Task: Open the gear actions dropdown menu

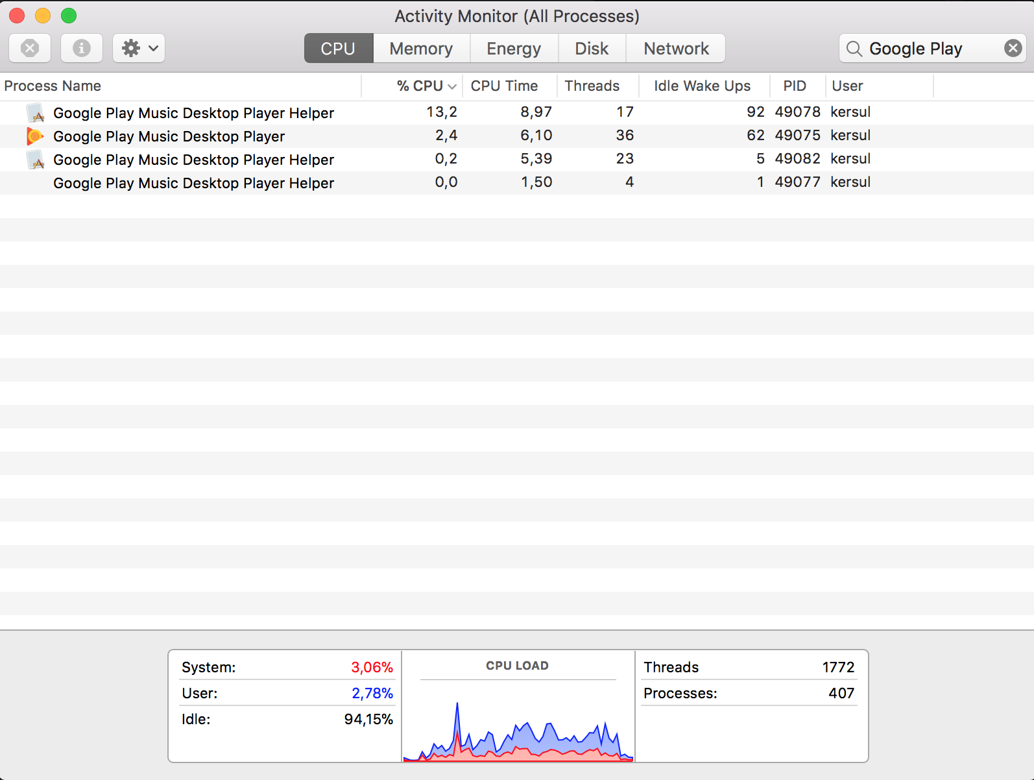Action: click(x=139, y=48)
